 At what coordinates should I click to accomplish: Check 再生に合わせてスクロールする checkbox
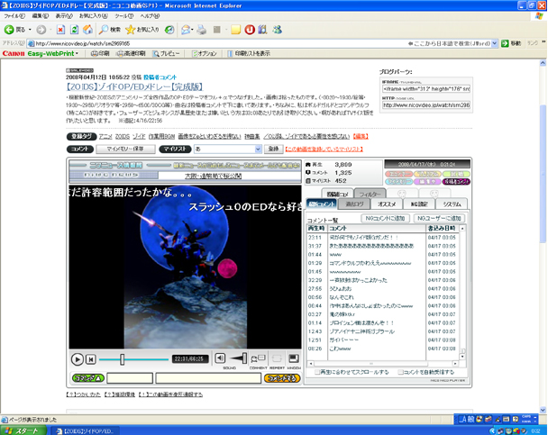click(x=317, y=372)
